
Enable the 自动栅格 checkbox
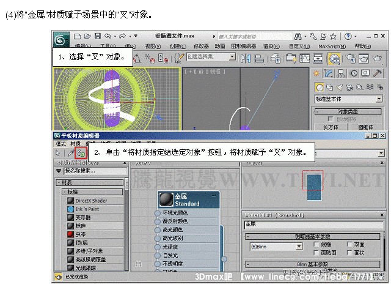(331, 119)
